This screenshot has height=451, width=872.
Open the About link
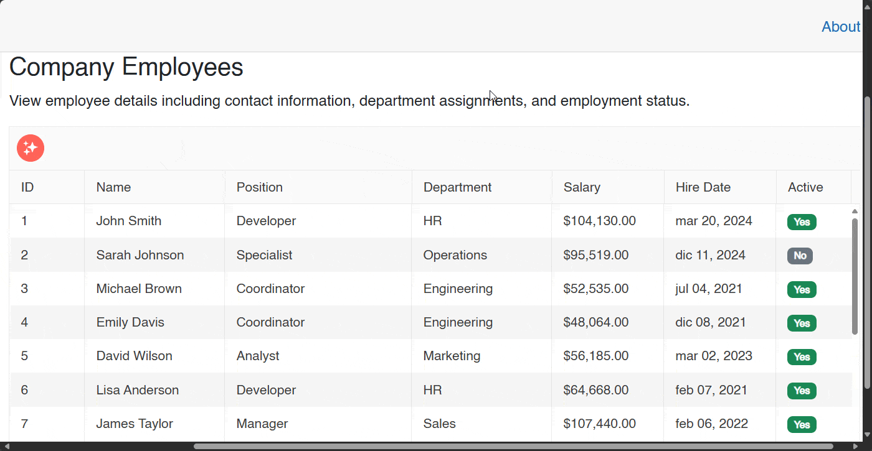[x=840, y=27]
